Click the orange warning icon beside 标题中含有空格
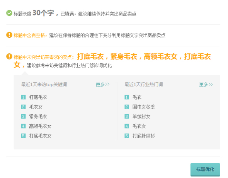This screenshot has width=228, height=178. (x=9, y=35)
